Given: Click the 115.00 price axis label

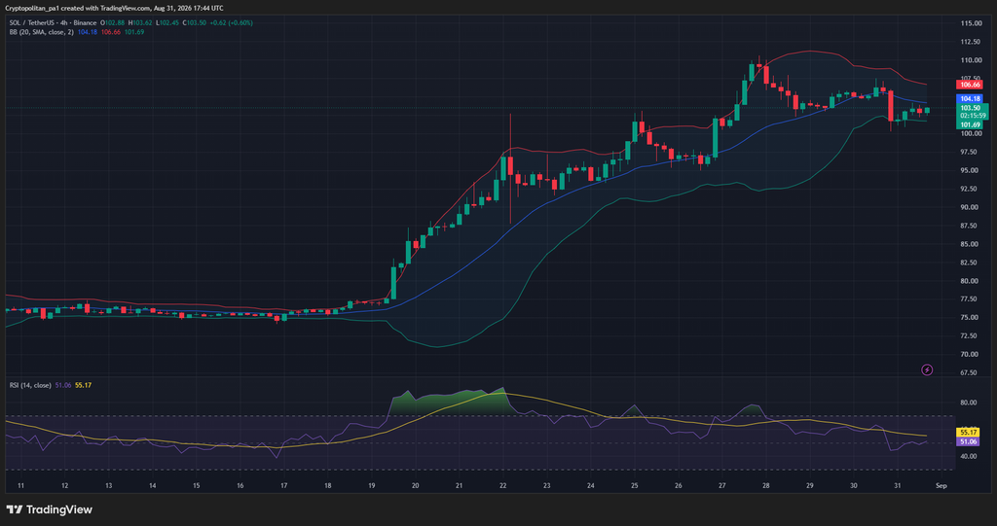Looking at the screenshot, I should [x=971, y=23].
